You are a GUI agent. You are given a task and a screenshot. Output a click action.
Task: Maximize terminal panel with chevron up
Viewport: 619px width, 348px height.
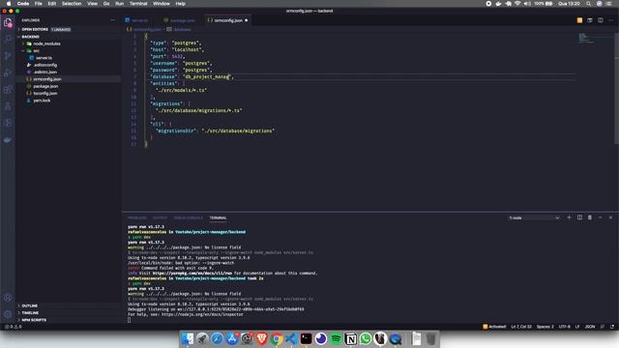pyautogui.click(x=600, y=217)
